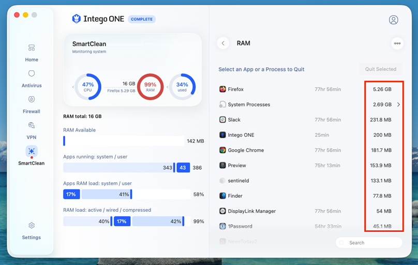Click the 5.26 GB memory value
Image resolution: width=418 pixels, height=265 pixels.
pos(382,90)
